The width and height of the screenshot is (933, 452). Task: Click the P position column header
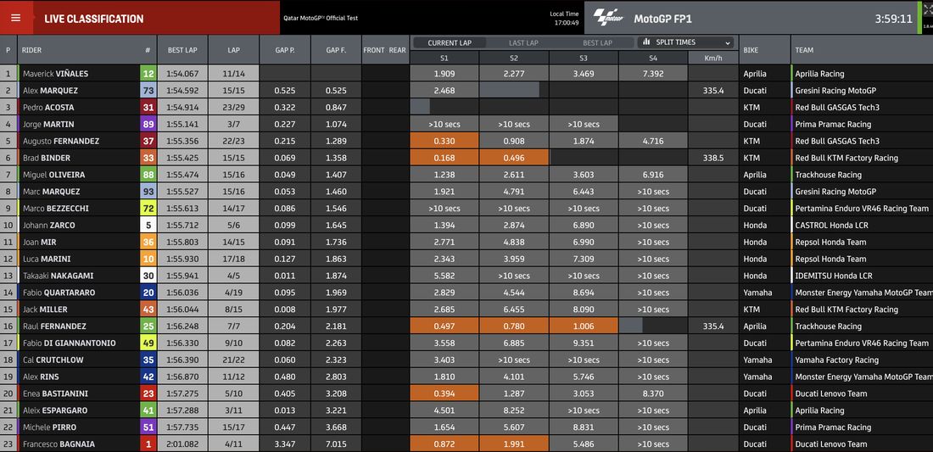click(x=8, y=50)
